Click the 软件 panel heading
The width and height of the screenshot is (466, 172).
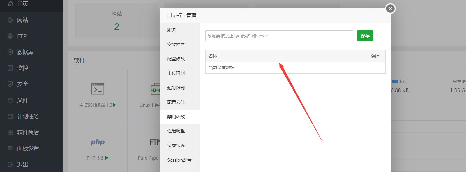pyautogui.click(x=79, y=60)
